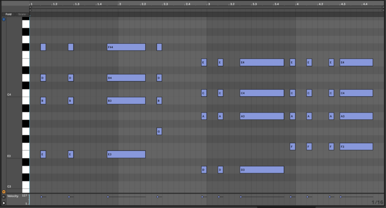Click ruler position 1.4
The width and height of the screenshot is (386, 208).
pyautogui.click(x=99, y=4)
